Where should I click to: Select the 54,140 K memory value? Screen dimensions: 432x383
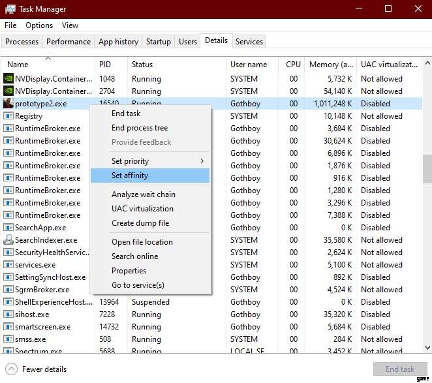337,91
